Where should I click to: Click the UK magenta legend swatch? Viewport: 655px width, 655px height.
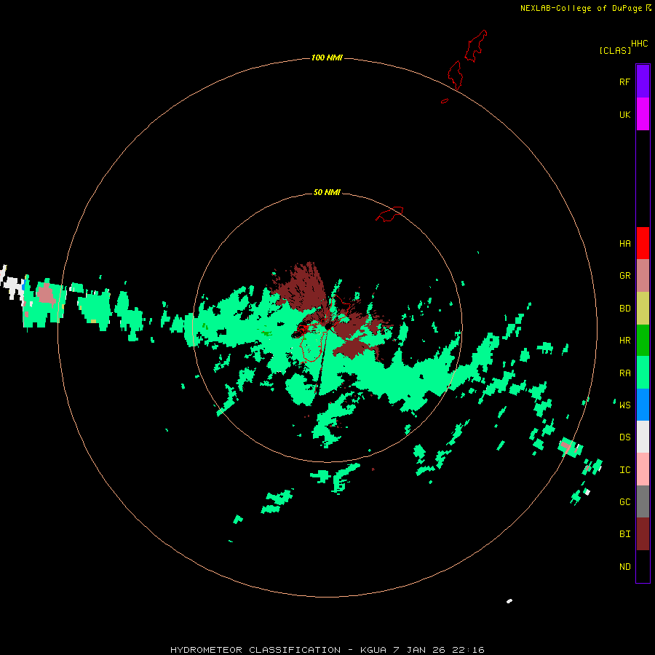[x=643, y=114]
